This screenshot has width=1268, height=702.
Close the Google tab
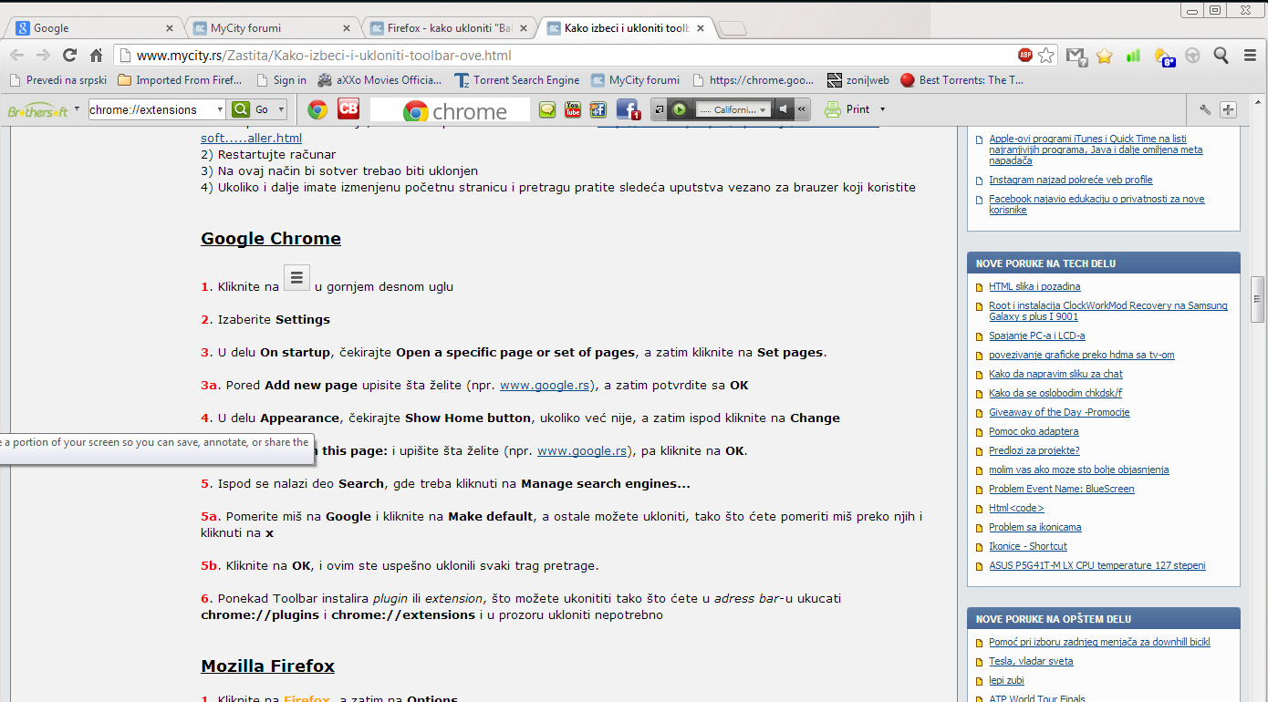click(x=170, y=28)
